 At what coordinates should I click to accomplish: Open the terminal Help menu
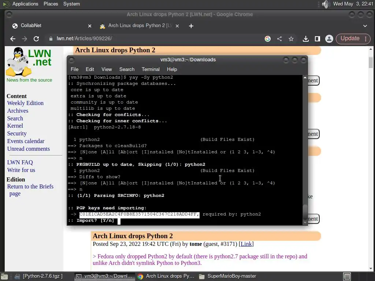pyautogui.click(x=172, y=69)
